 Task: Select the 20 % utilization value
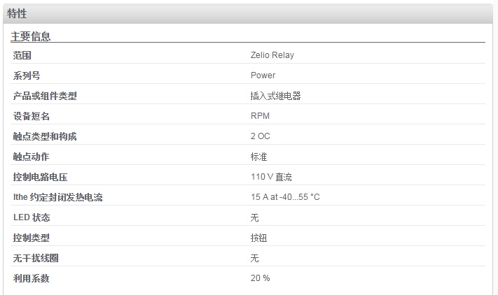click(x=260, y=278)
